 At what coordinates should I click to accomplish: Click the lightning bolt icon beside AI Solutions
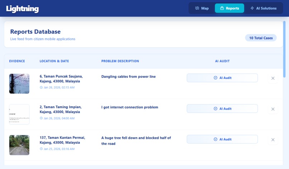252,8
